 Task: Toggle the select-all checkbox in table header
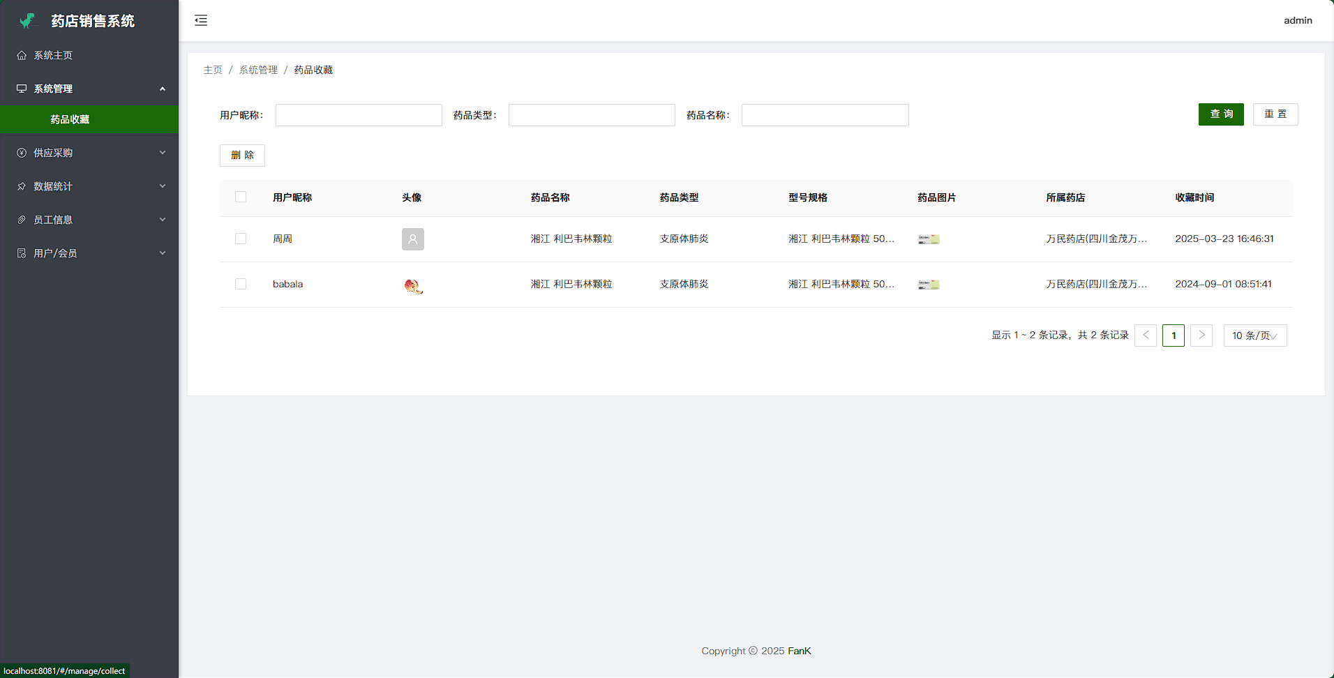241,197
